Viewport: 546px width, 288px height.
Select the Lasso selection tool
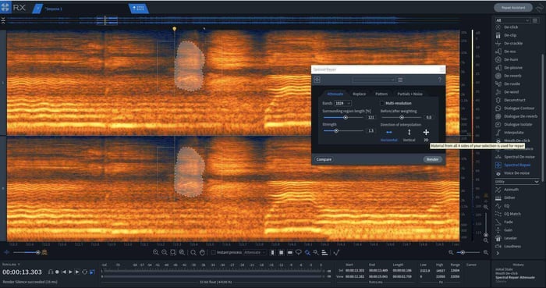(299, 252)
